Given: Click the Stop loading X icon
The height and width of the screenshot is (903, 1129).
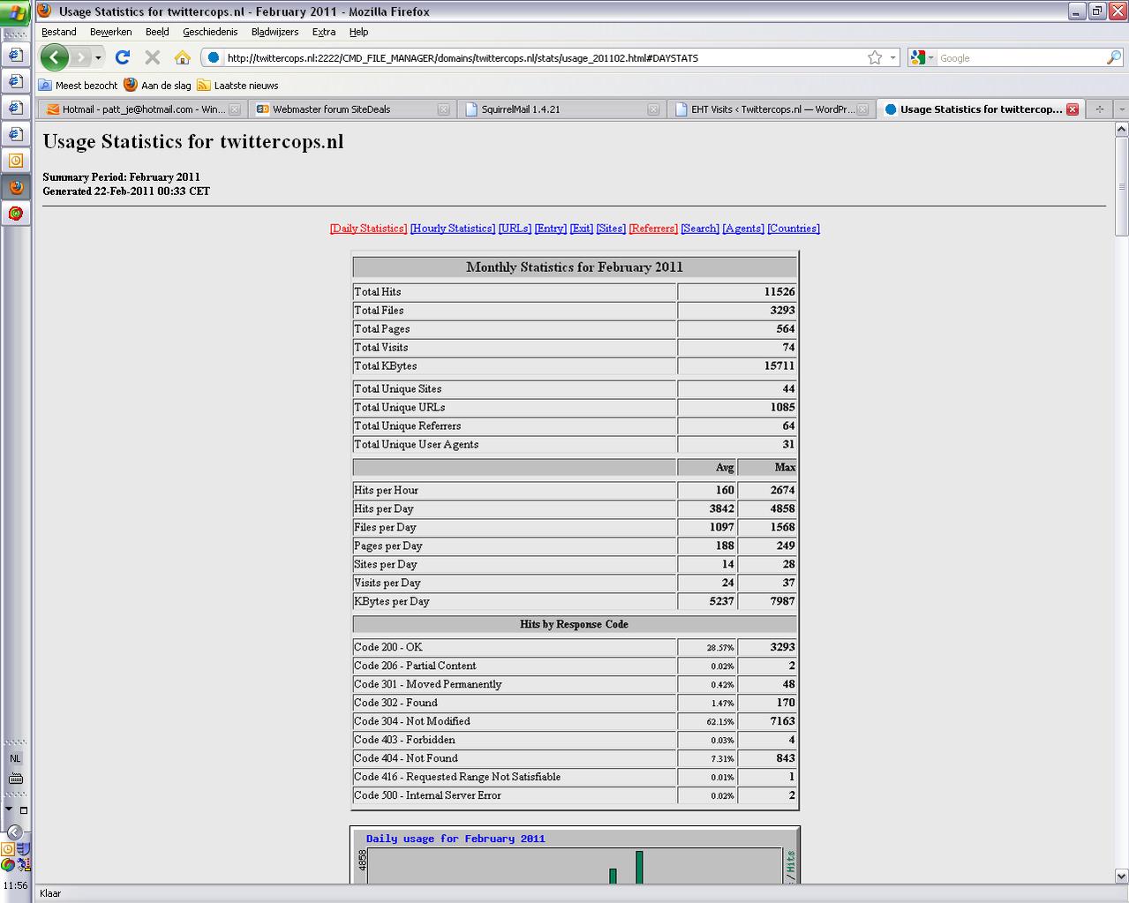Looking at the screenshot, I should point(152,57).
